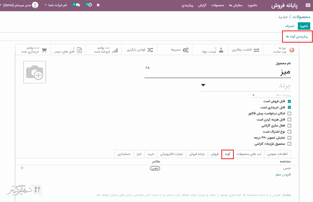Check 'نوع اشتراک است' checkbox
Viewport: 313px width, 202px height.
(x=289, y=132)
